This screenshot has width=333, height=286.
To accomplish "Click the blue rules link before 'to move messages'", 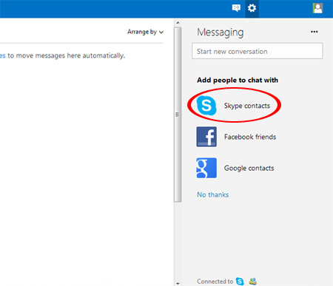I will tap(2, 55).
